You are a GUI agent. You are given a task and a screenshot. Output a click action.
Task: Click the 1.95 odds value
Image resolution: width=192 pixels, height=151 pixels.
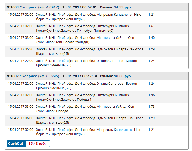tap(152, 95)
